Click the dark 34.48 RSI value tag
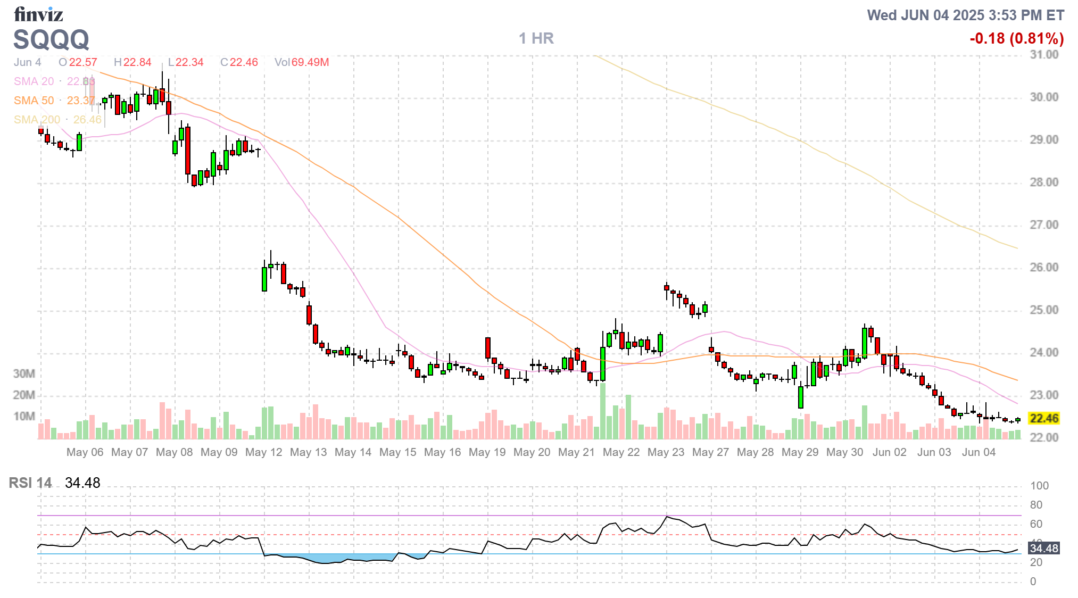1078x598 pixels. coord(1043,548)
